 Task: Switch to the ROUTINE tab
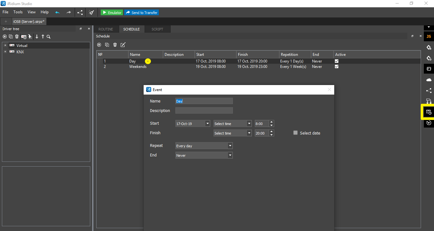click(x=106, y=29)
